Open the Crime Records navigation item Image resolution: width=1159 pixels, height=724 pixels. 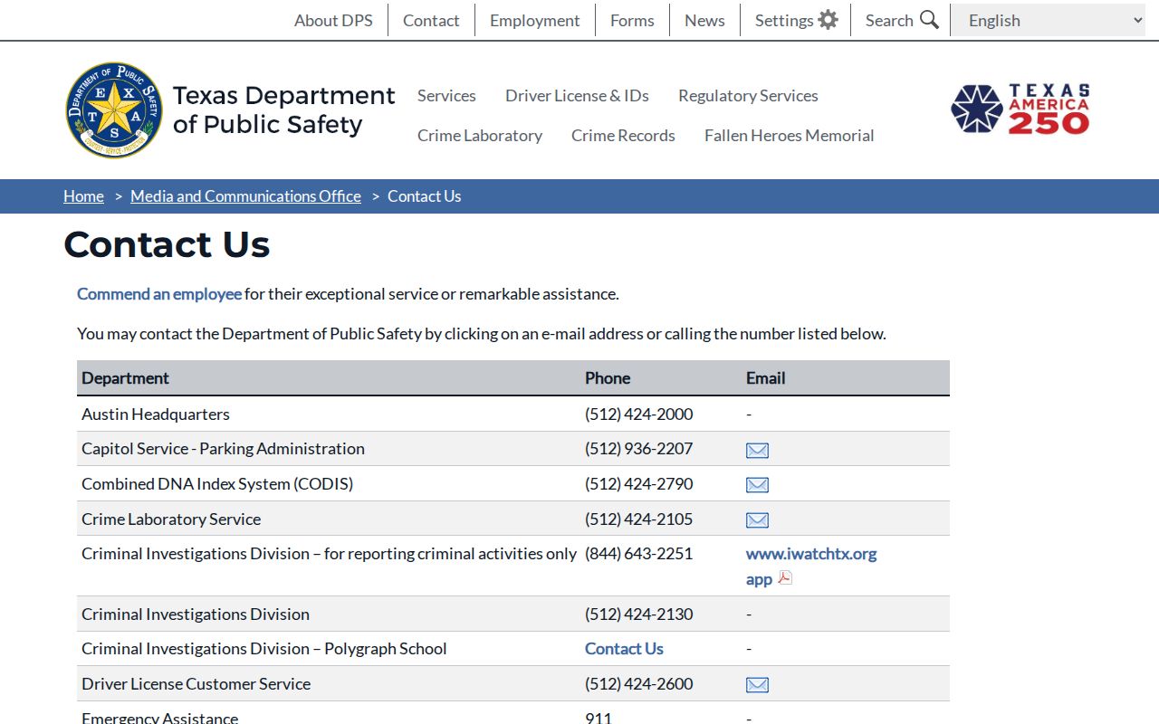(x=623, y=135)
